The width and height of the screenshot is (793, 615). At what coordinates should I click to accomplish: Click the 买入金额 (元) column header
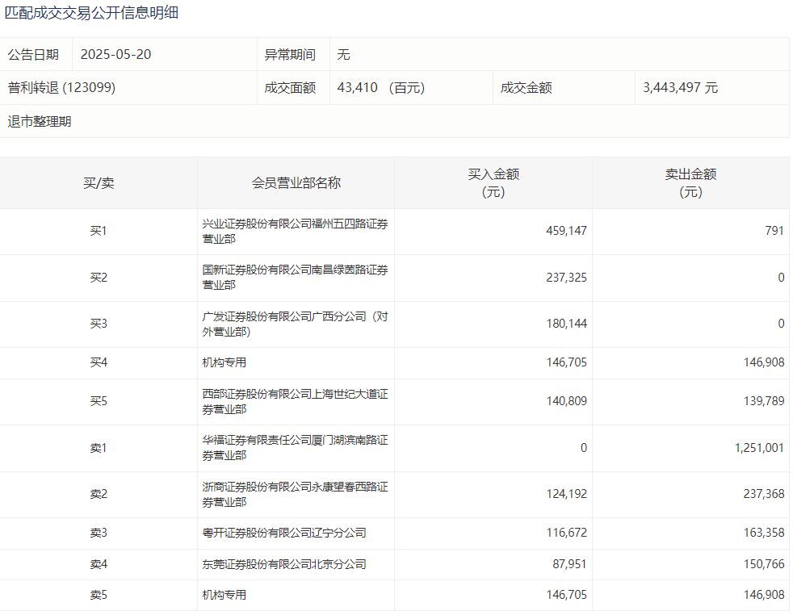pos(493,183)
